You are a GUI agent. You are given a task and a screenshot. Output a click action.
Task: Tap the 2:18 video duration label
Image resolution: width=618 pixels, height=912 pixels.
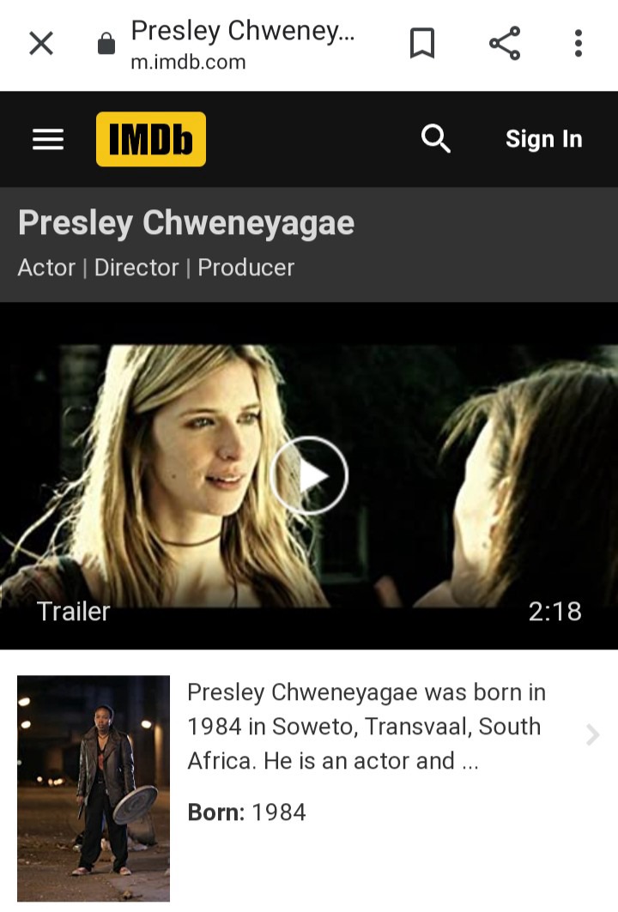click(x=554, y=612)
